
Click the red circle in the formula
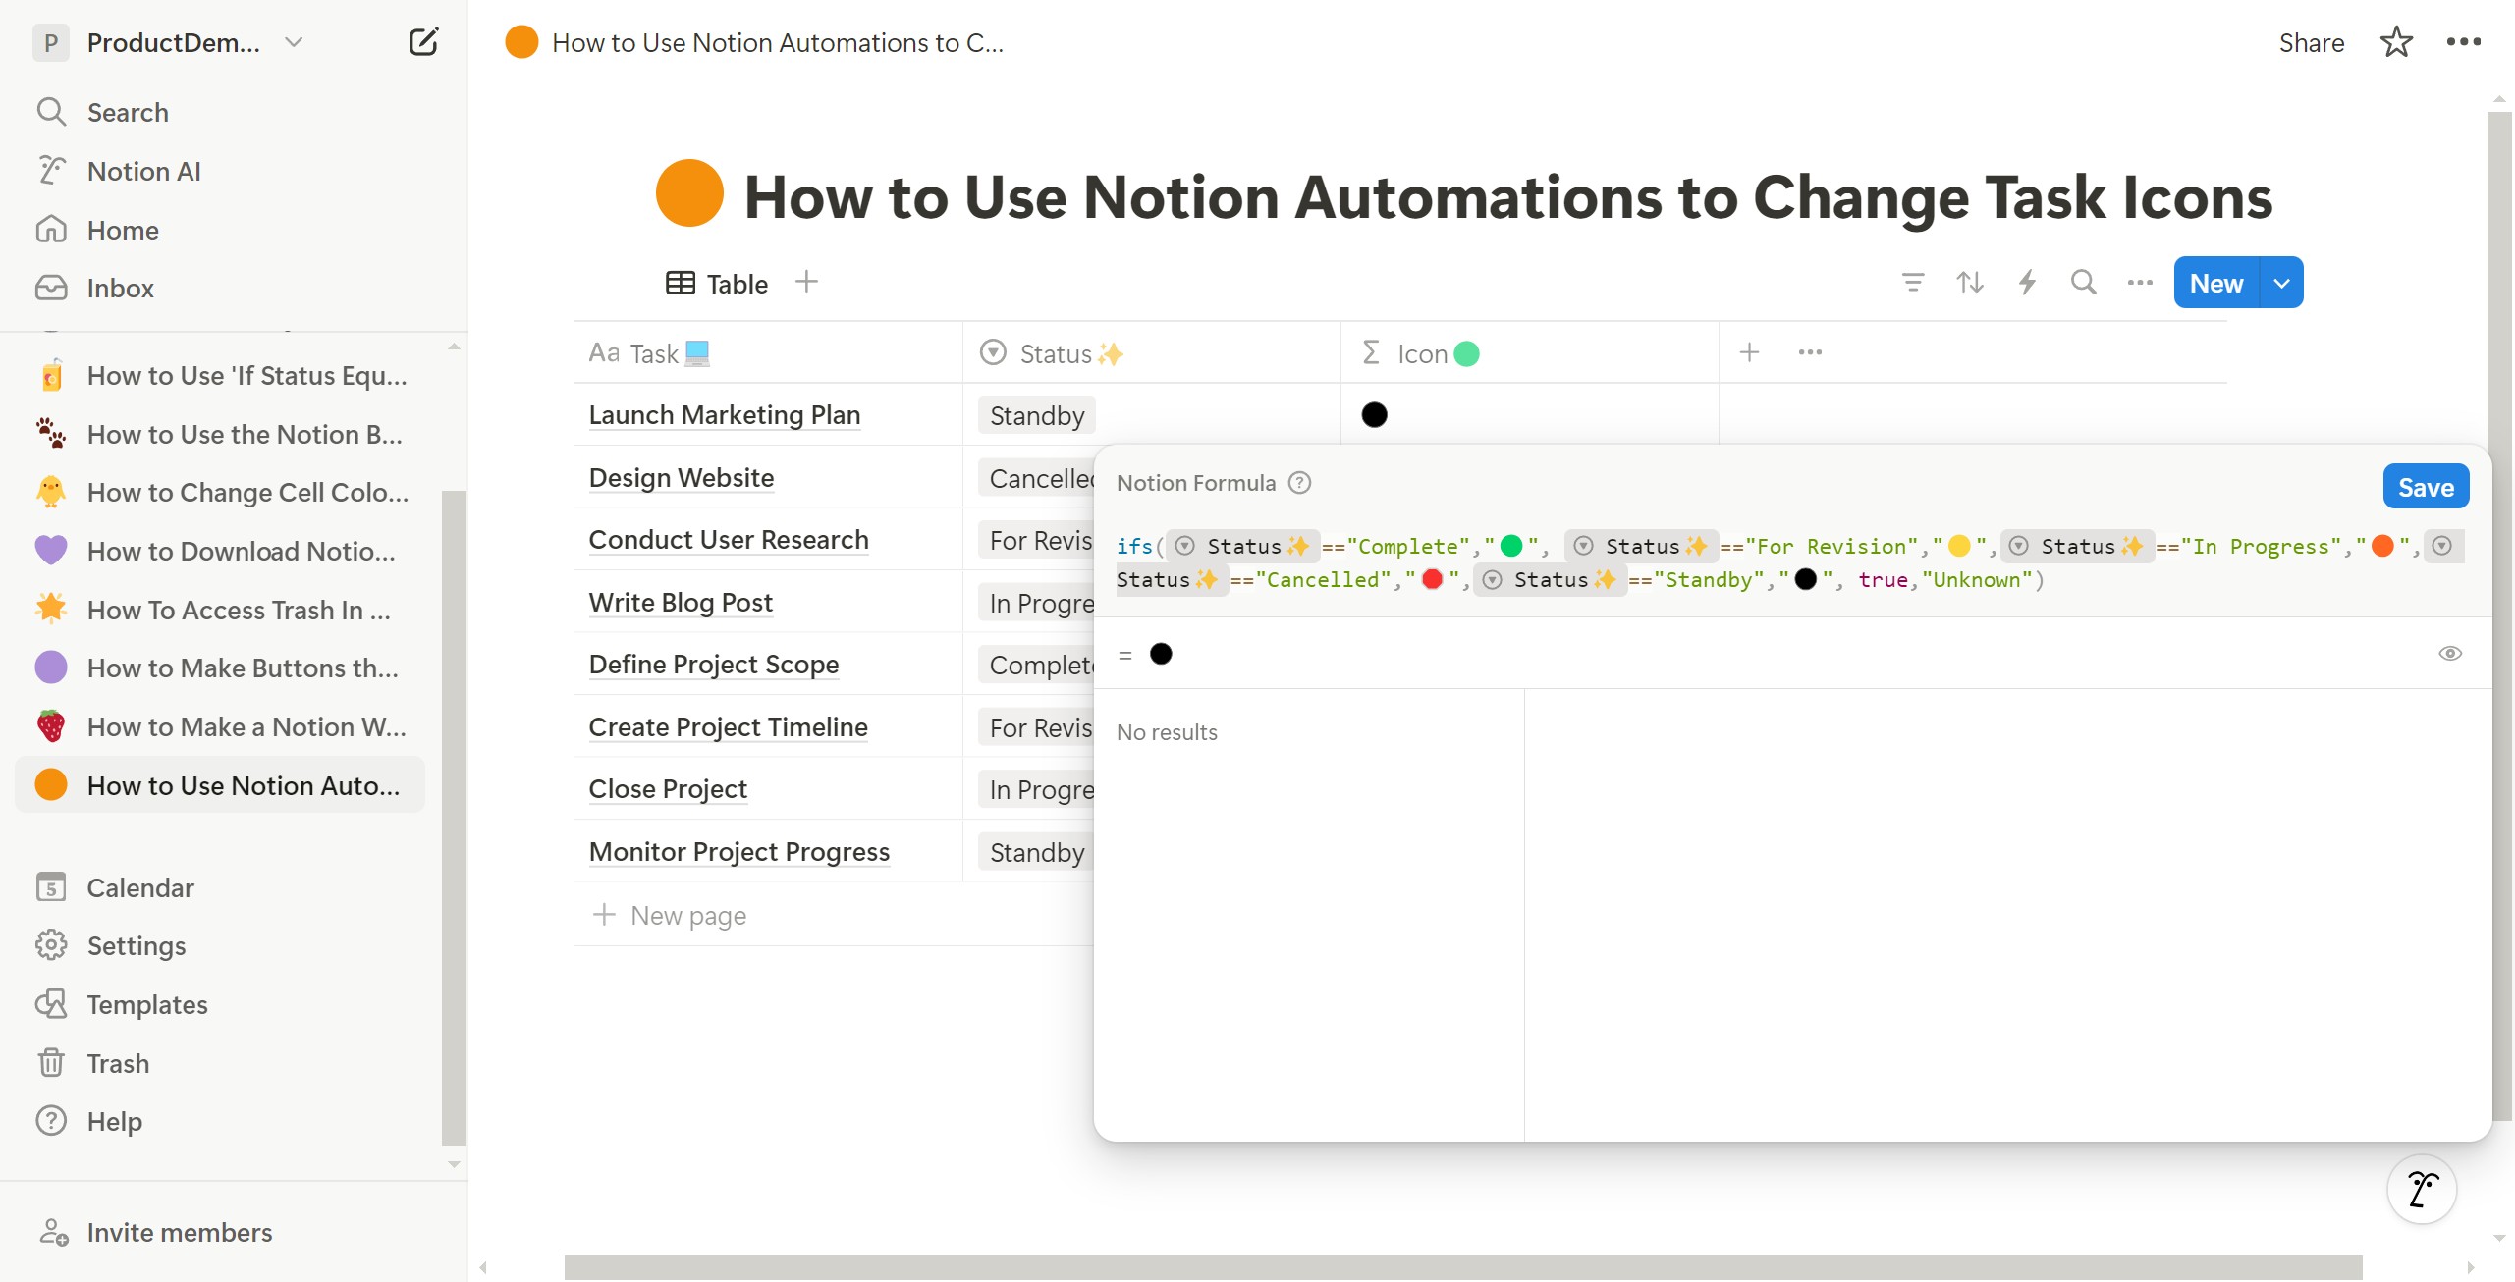coord(1431,579)
